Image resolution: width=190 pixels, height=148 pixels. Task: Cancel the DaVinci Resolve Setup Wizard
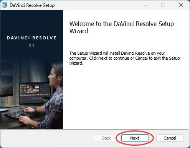click(x=170, y=138)
